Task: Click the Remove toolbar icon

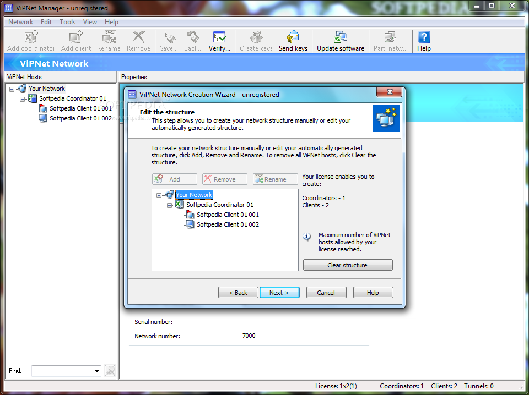Action: coord(139,37)
